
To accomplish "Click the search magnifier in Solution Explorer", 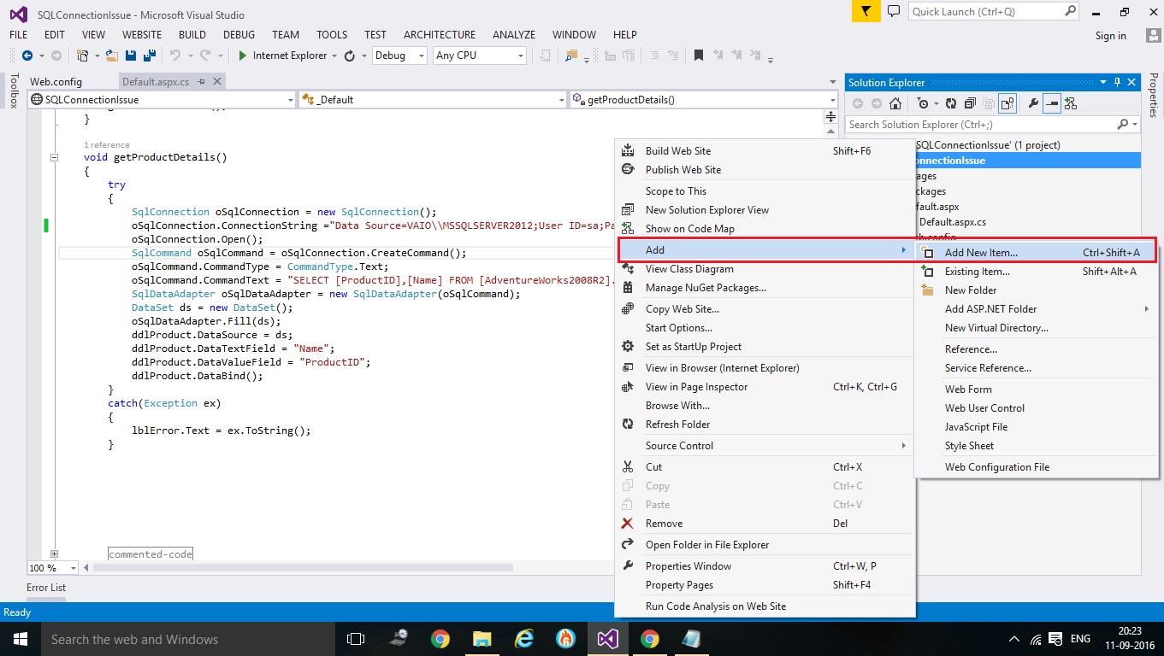I will (x=1123, y=125).
